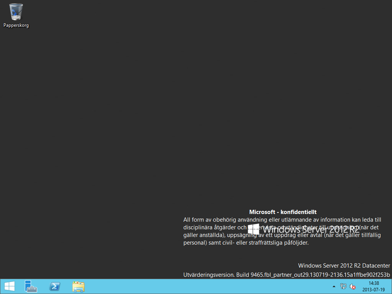392x294 pixels.
Task: Show hidden tray icons arrow
Action: 334,286
